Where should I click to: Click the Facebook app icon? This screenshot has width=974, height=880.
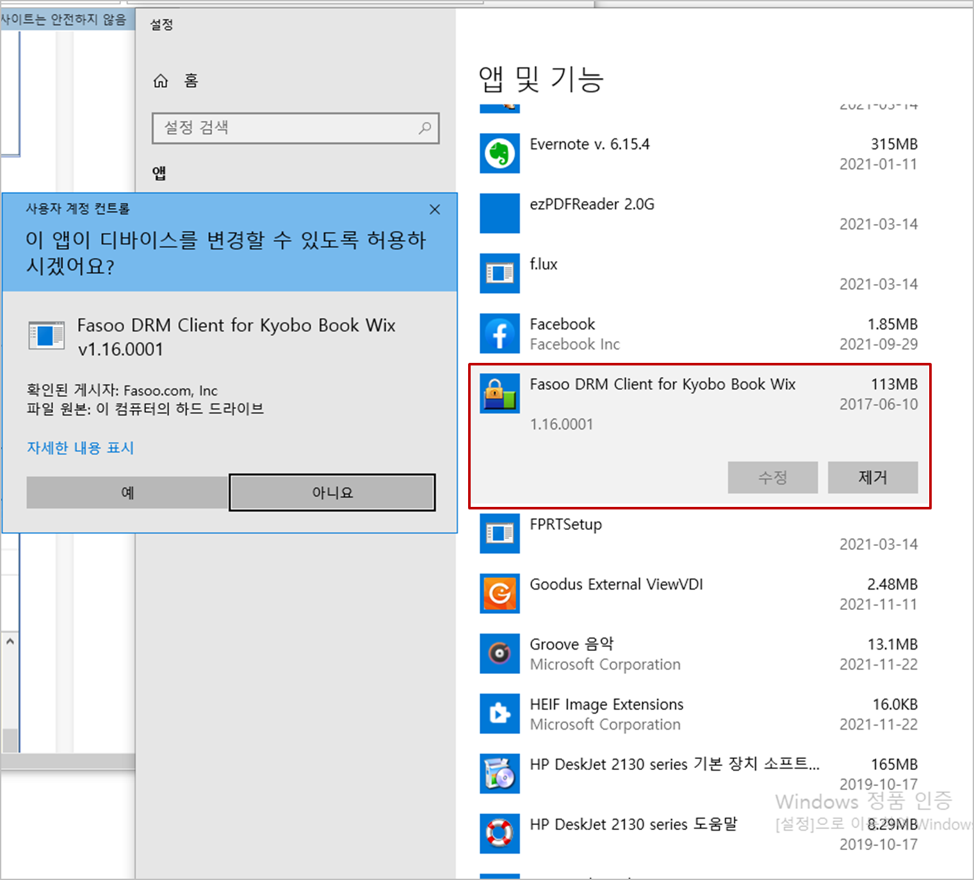(x=499, y=333)
